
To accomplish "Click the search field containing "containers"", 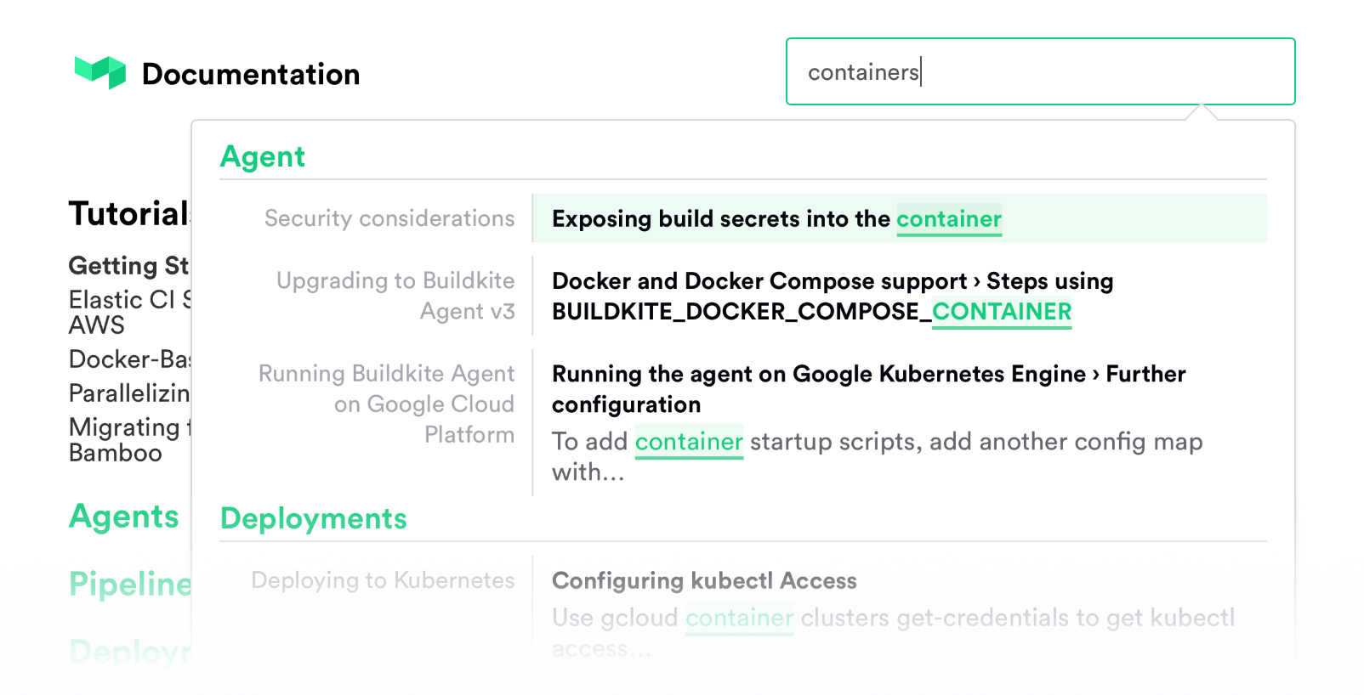I will pyautogui.click(x=1039, y=72).
